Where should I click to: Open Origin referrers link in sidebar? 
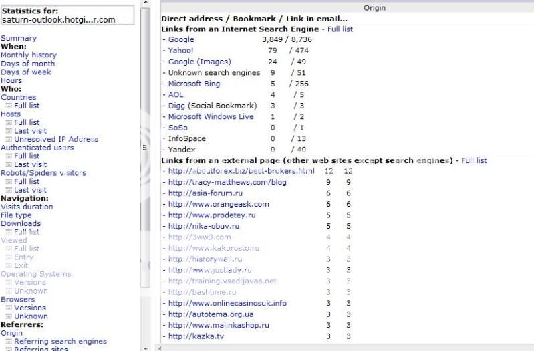(11, 333)
